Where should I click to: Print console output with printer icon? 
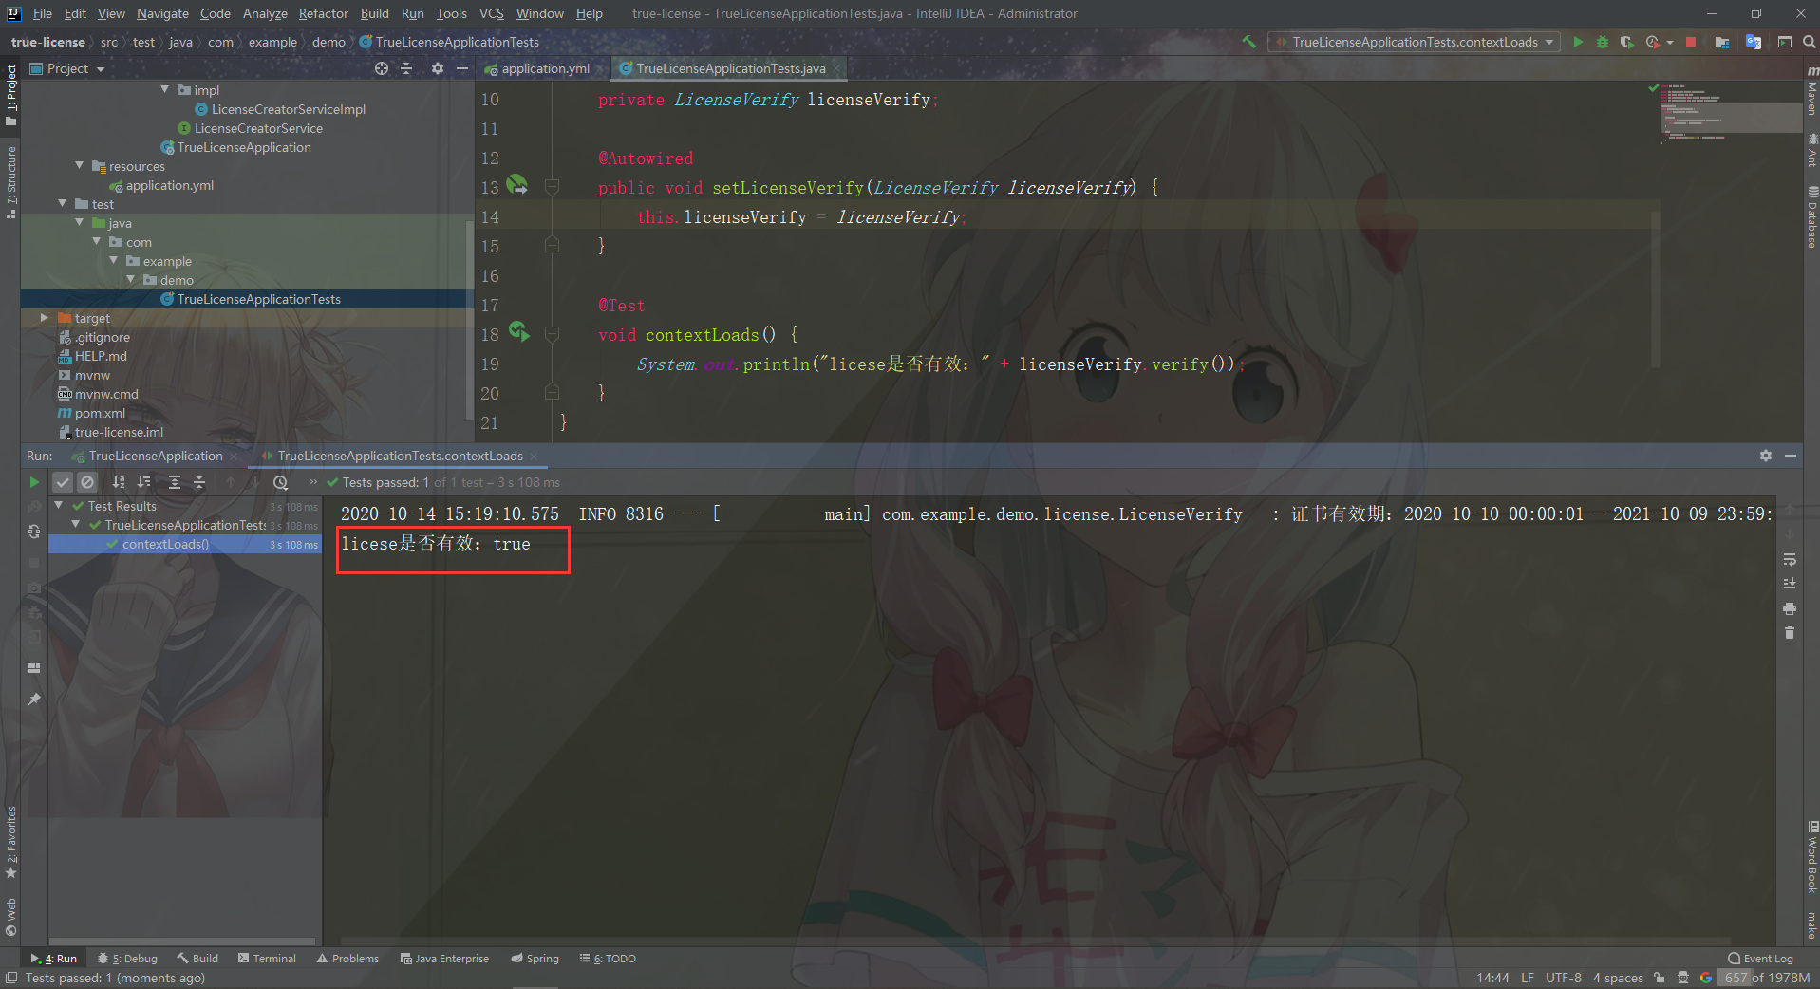[x=1790, y=608]
